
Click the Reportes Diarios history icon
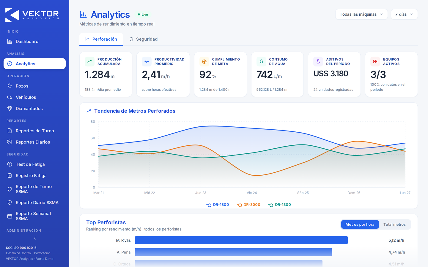pos(10,142)
